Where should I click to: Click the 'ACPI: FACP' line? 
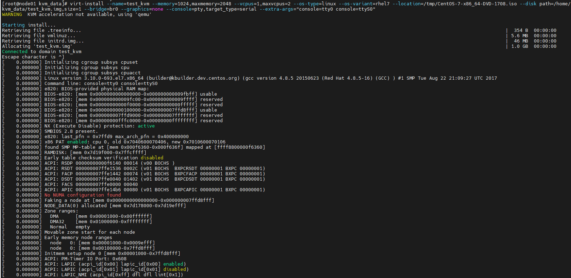click(134, 174)
